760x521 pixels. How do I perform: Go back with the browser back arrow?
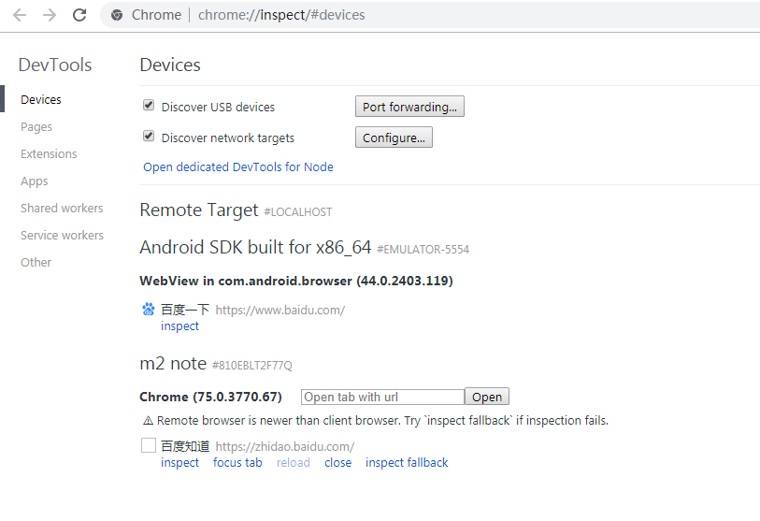[20, 15]
